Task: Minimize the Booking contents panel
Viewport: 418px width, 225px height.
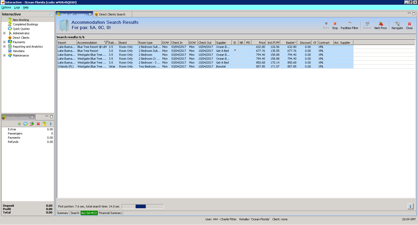Action: [47, 116]
